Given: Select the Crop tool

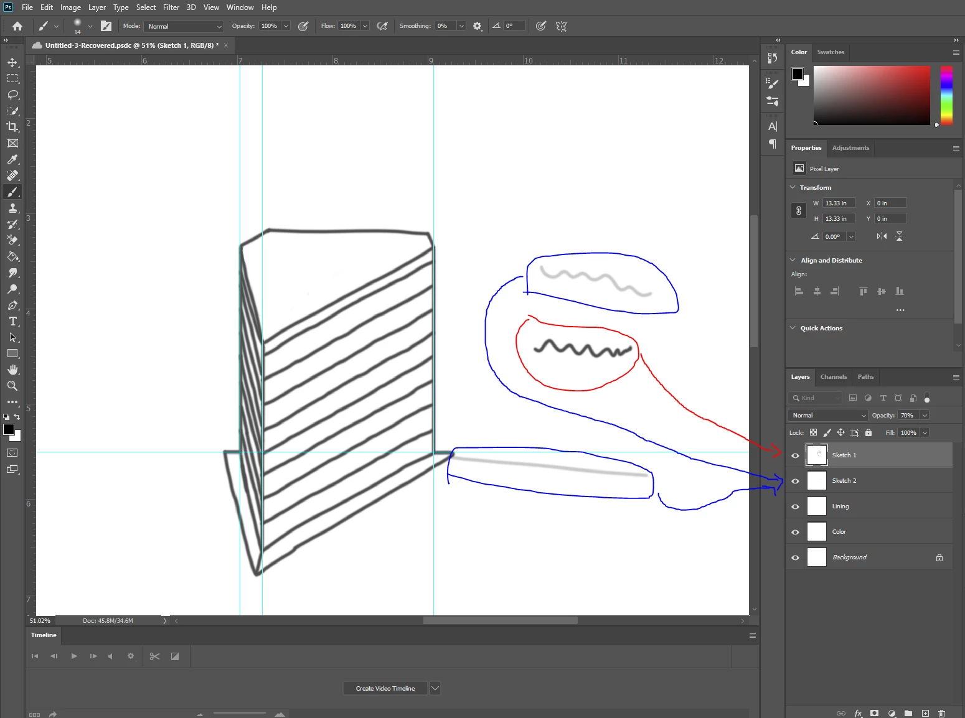Looking at the screenshot, I should click(12, 127).
